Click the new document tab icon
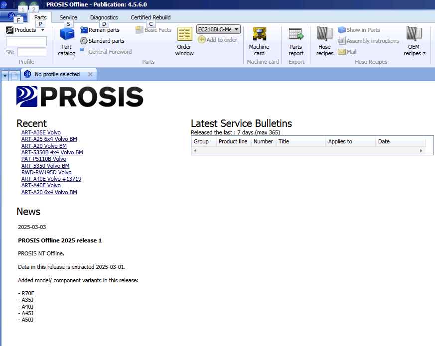Image resolution: width=435 pixels, height=346 pixels. tap(14, 75)
